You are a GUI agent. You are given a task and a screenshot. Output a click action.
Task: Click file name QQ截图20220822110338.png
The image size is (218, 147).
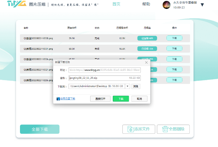pos(38,38)
